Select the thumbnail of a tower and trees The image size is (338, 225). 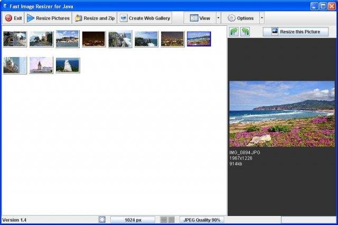41,39
